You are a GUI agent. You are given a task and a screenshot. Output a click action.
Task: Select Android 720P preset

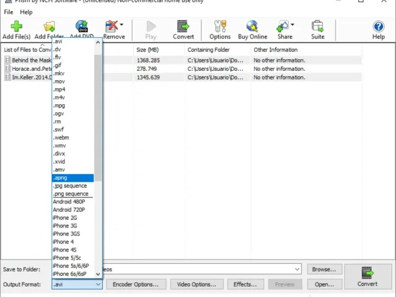73,210
